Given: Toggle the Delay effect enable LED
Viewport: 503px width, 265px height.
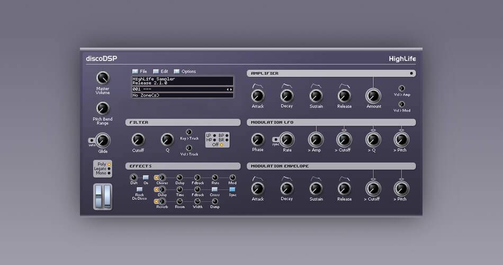Looking at the screenshot, I should (x=156, y=190).
